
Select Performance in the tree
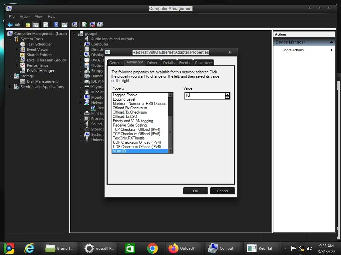pyautogui.click(x=37, y=65)
